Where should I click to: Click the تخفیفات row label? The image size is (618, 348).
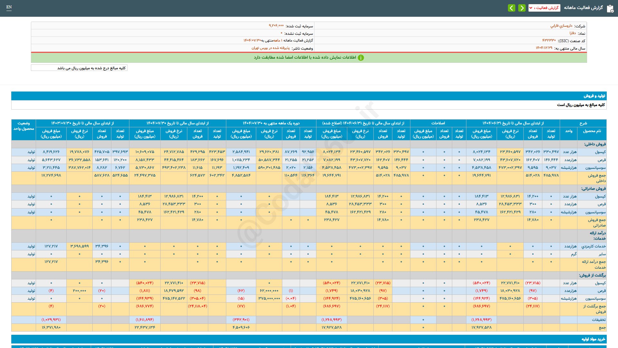click(x=598, y=320)
